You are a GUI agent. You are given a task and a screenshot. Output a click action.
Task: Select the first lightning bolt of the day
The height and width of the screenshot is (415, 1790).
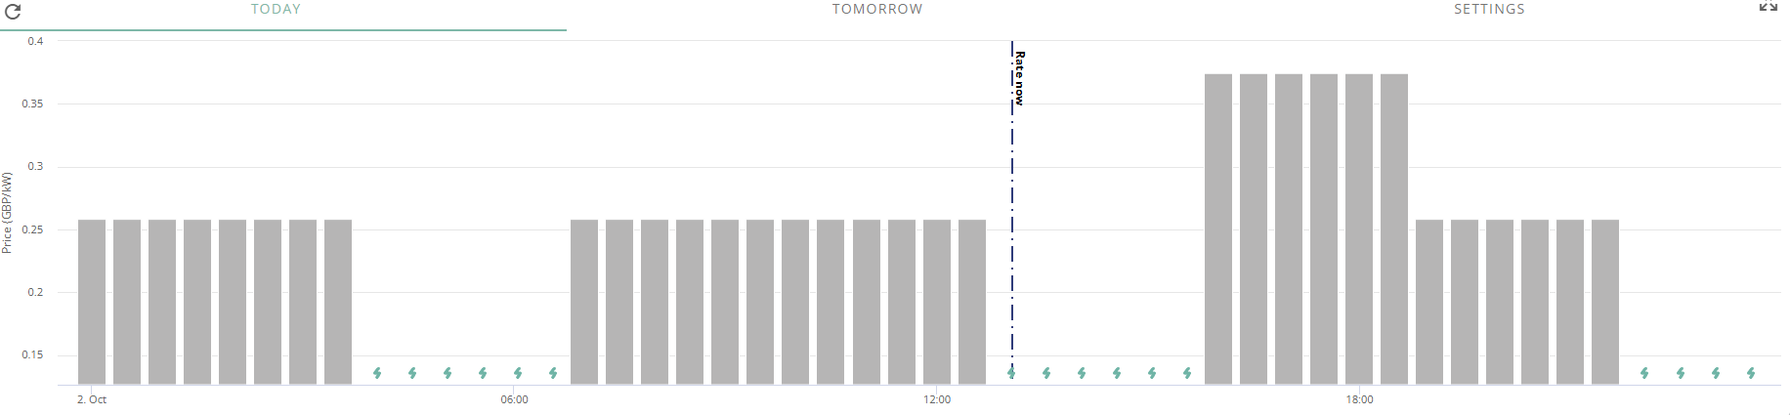point(377,373)
